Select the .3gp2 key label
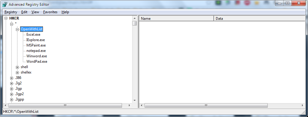Screen dimensions: 308x117 coord(19,94)
